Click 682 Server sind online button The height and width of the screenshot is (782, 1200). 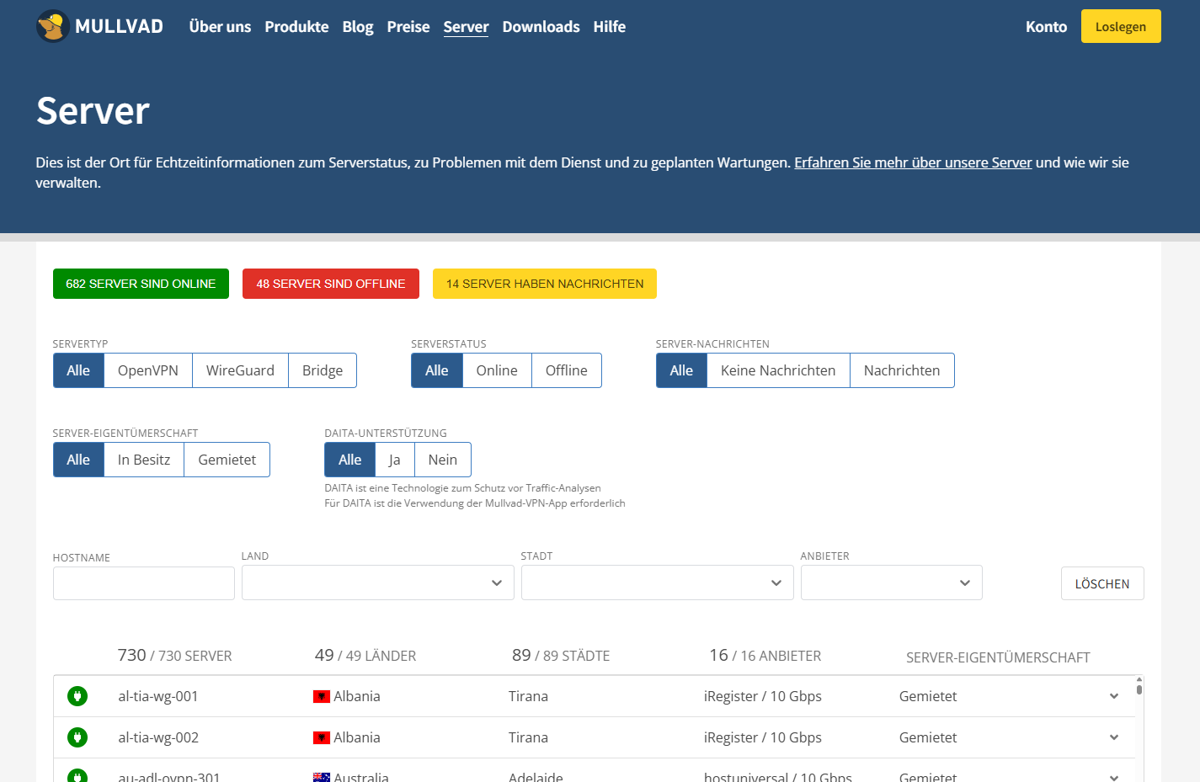click(141, 284)
